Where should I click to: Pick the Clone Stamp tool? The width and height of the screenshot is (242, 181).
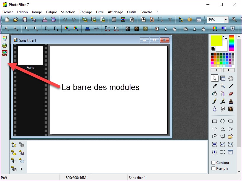pos(231,101)
